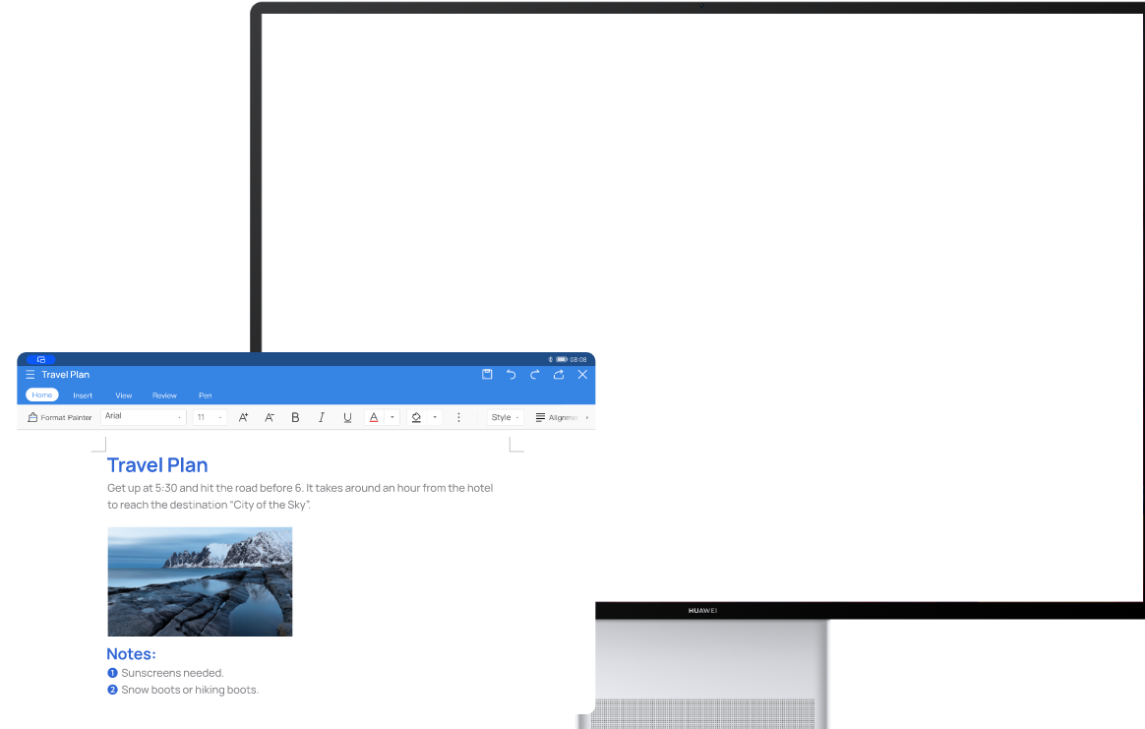Select the coastal mountain image in document
1145x729 pixels.
pos(200,581)
